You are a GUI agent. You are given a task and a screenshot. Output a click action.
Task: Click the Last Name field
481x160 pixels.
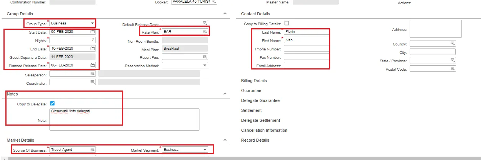[307, 32]
